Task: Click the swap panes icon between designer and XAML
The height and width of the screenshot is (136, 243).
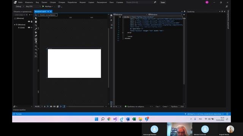Action: pos(111,20)
